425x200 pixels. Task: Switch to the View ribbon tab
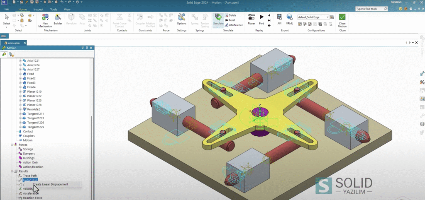pos(67,10)
